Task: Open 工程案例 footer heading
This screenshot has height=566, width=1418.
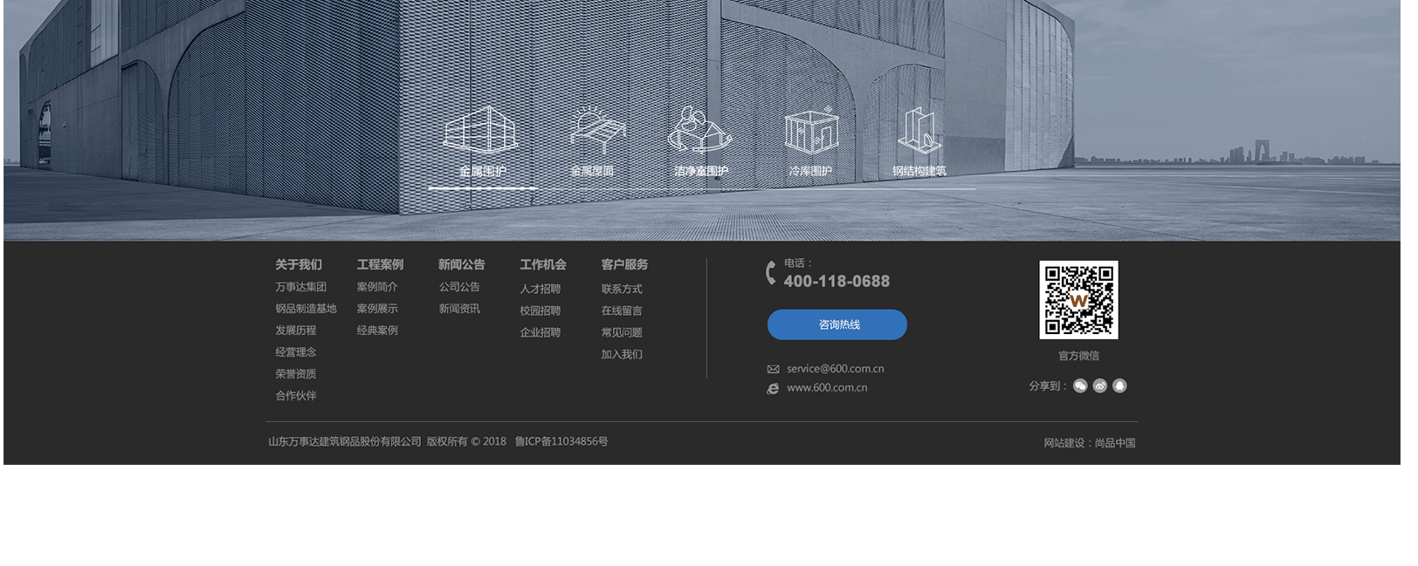Action: point(380,264)
